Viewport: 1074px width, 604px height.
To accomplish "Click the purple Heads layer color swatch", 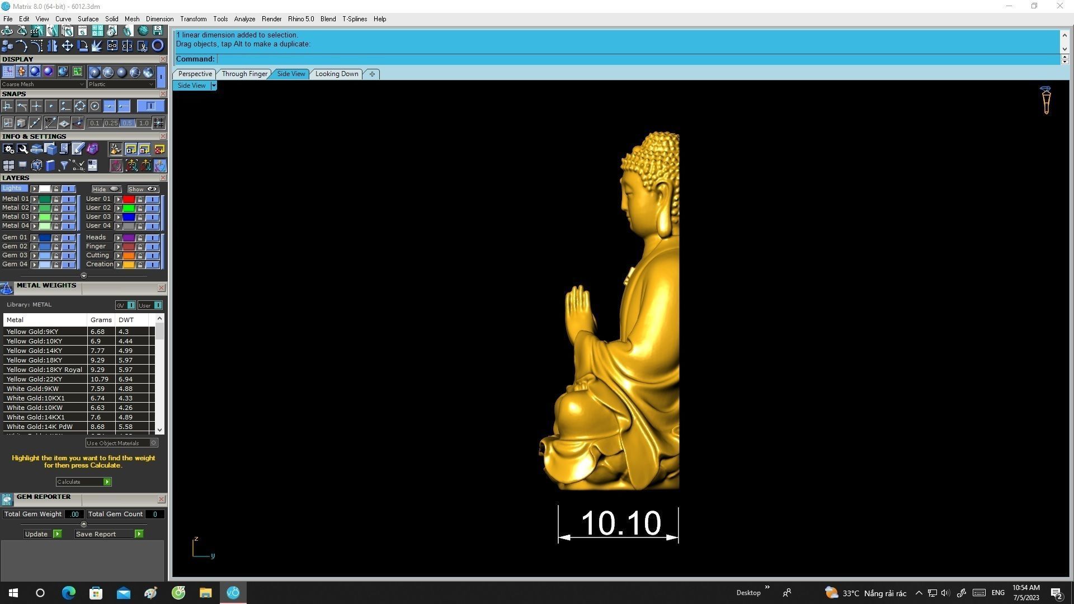I will click(129, 238).
